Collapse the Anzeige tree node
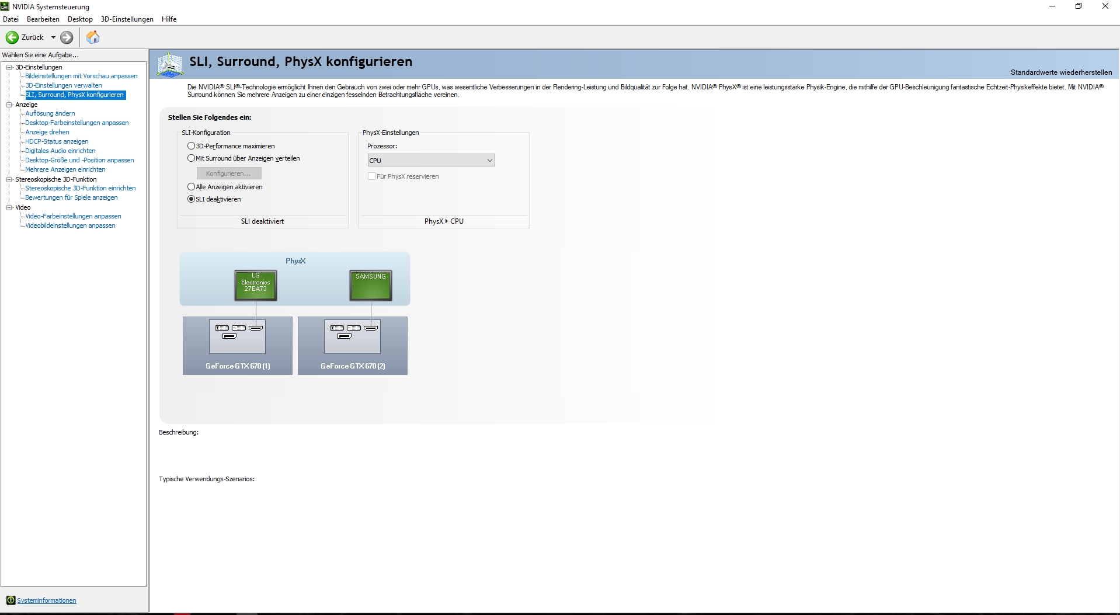Screen dimensions: 1120x615 [x=9, y=105]
